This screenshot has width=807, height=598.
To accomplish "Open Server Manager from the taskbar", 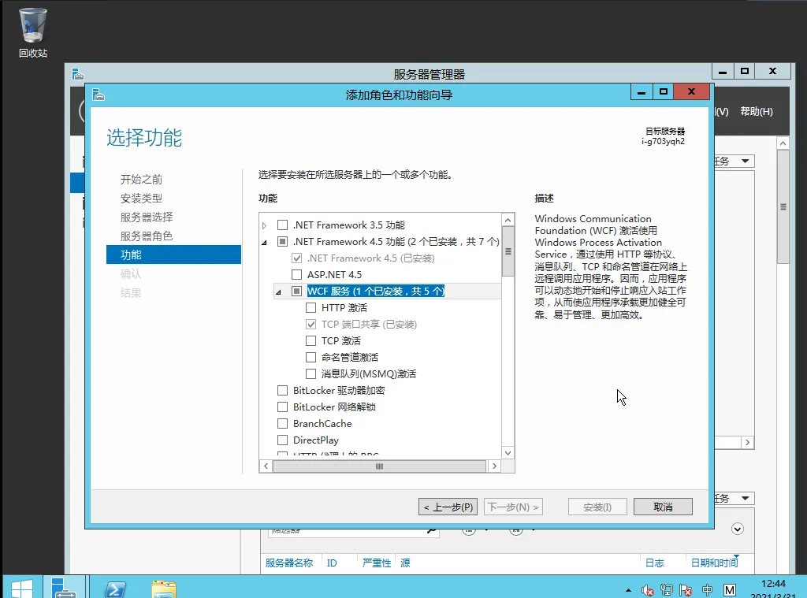I will point(62,588).
